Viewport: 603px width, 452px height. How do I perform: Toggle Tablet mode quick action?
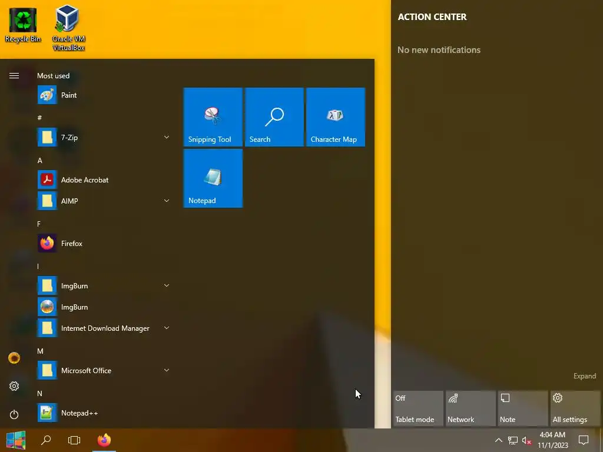tap(418, 408)
